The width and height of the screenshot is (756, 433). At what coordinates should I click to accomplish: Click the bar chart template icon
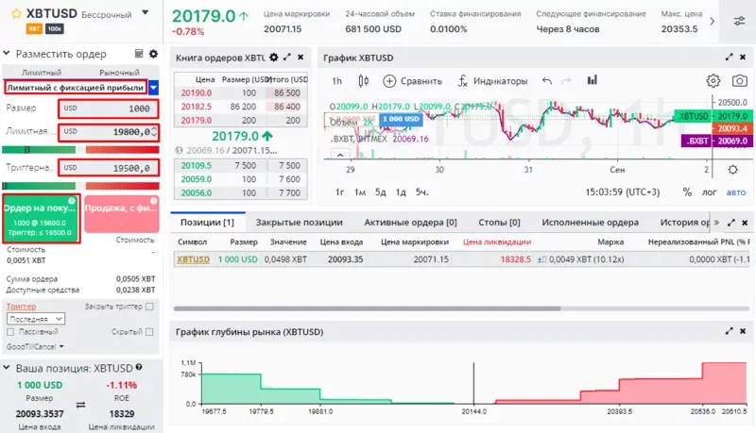click(x=593, y=80)
